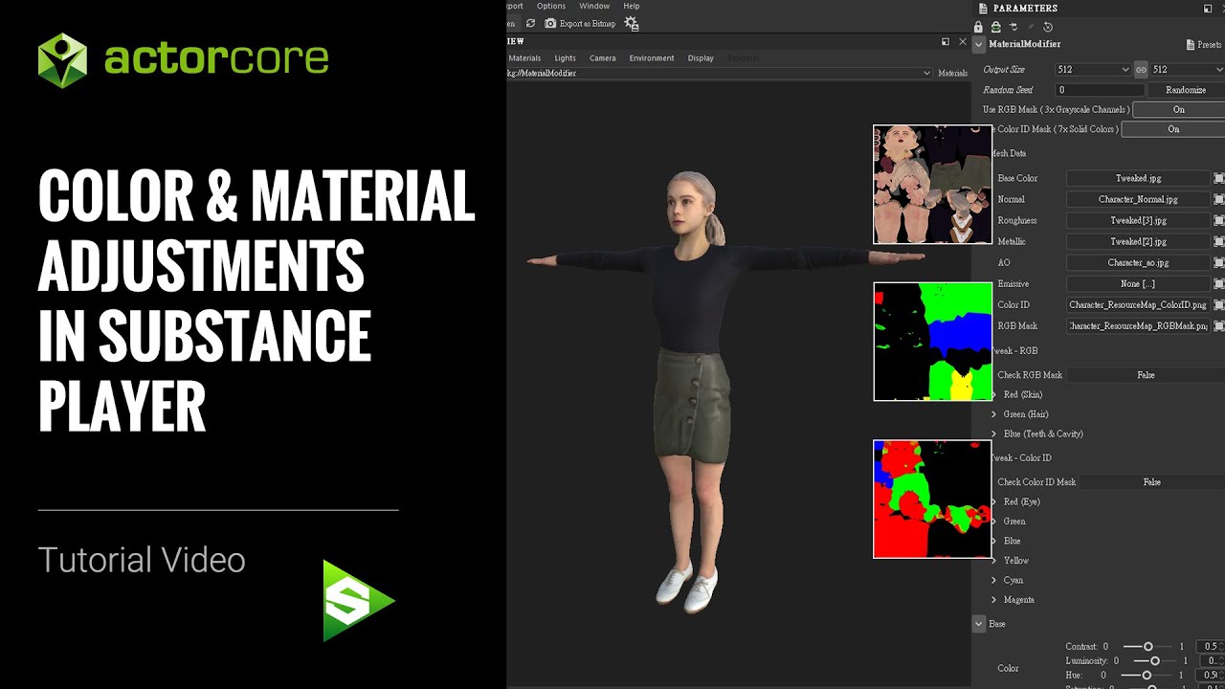Toggle output size link chain icon
Image resolution: width=1225 pixels, height=689 pixels.
1141,70
